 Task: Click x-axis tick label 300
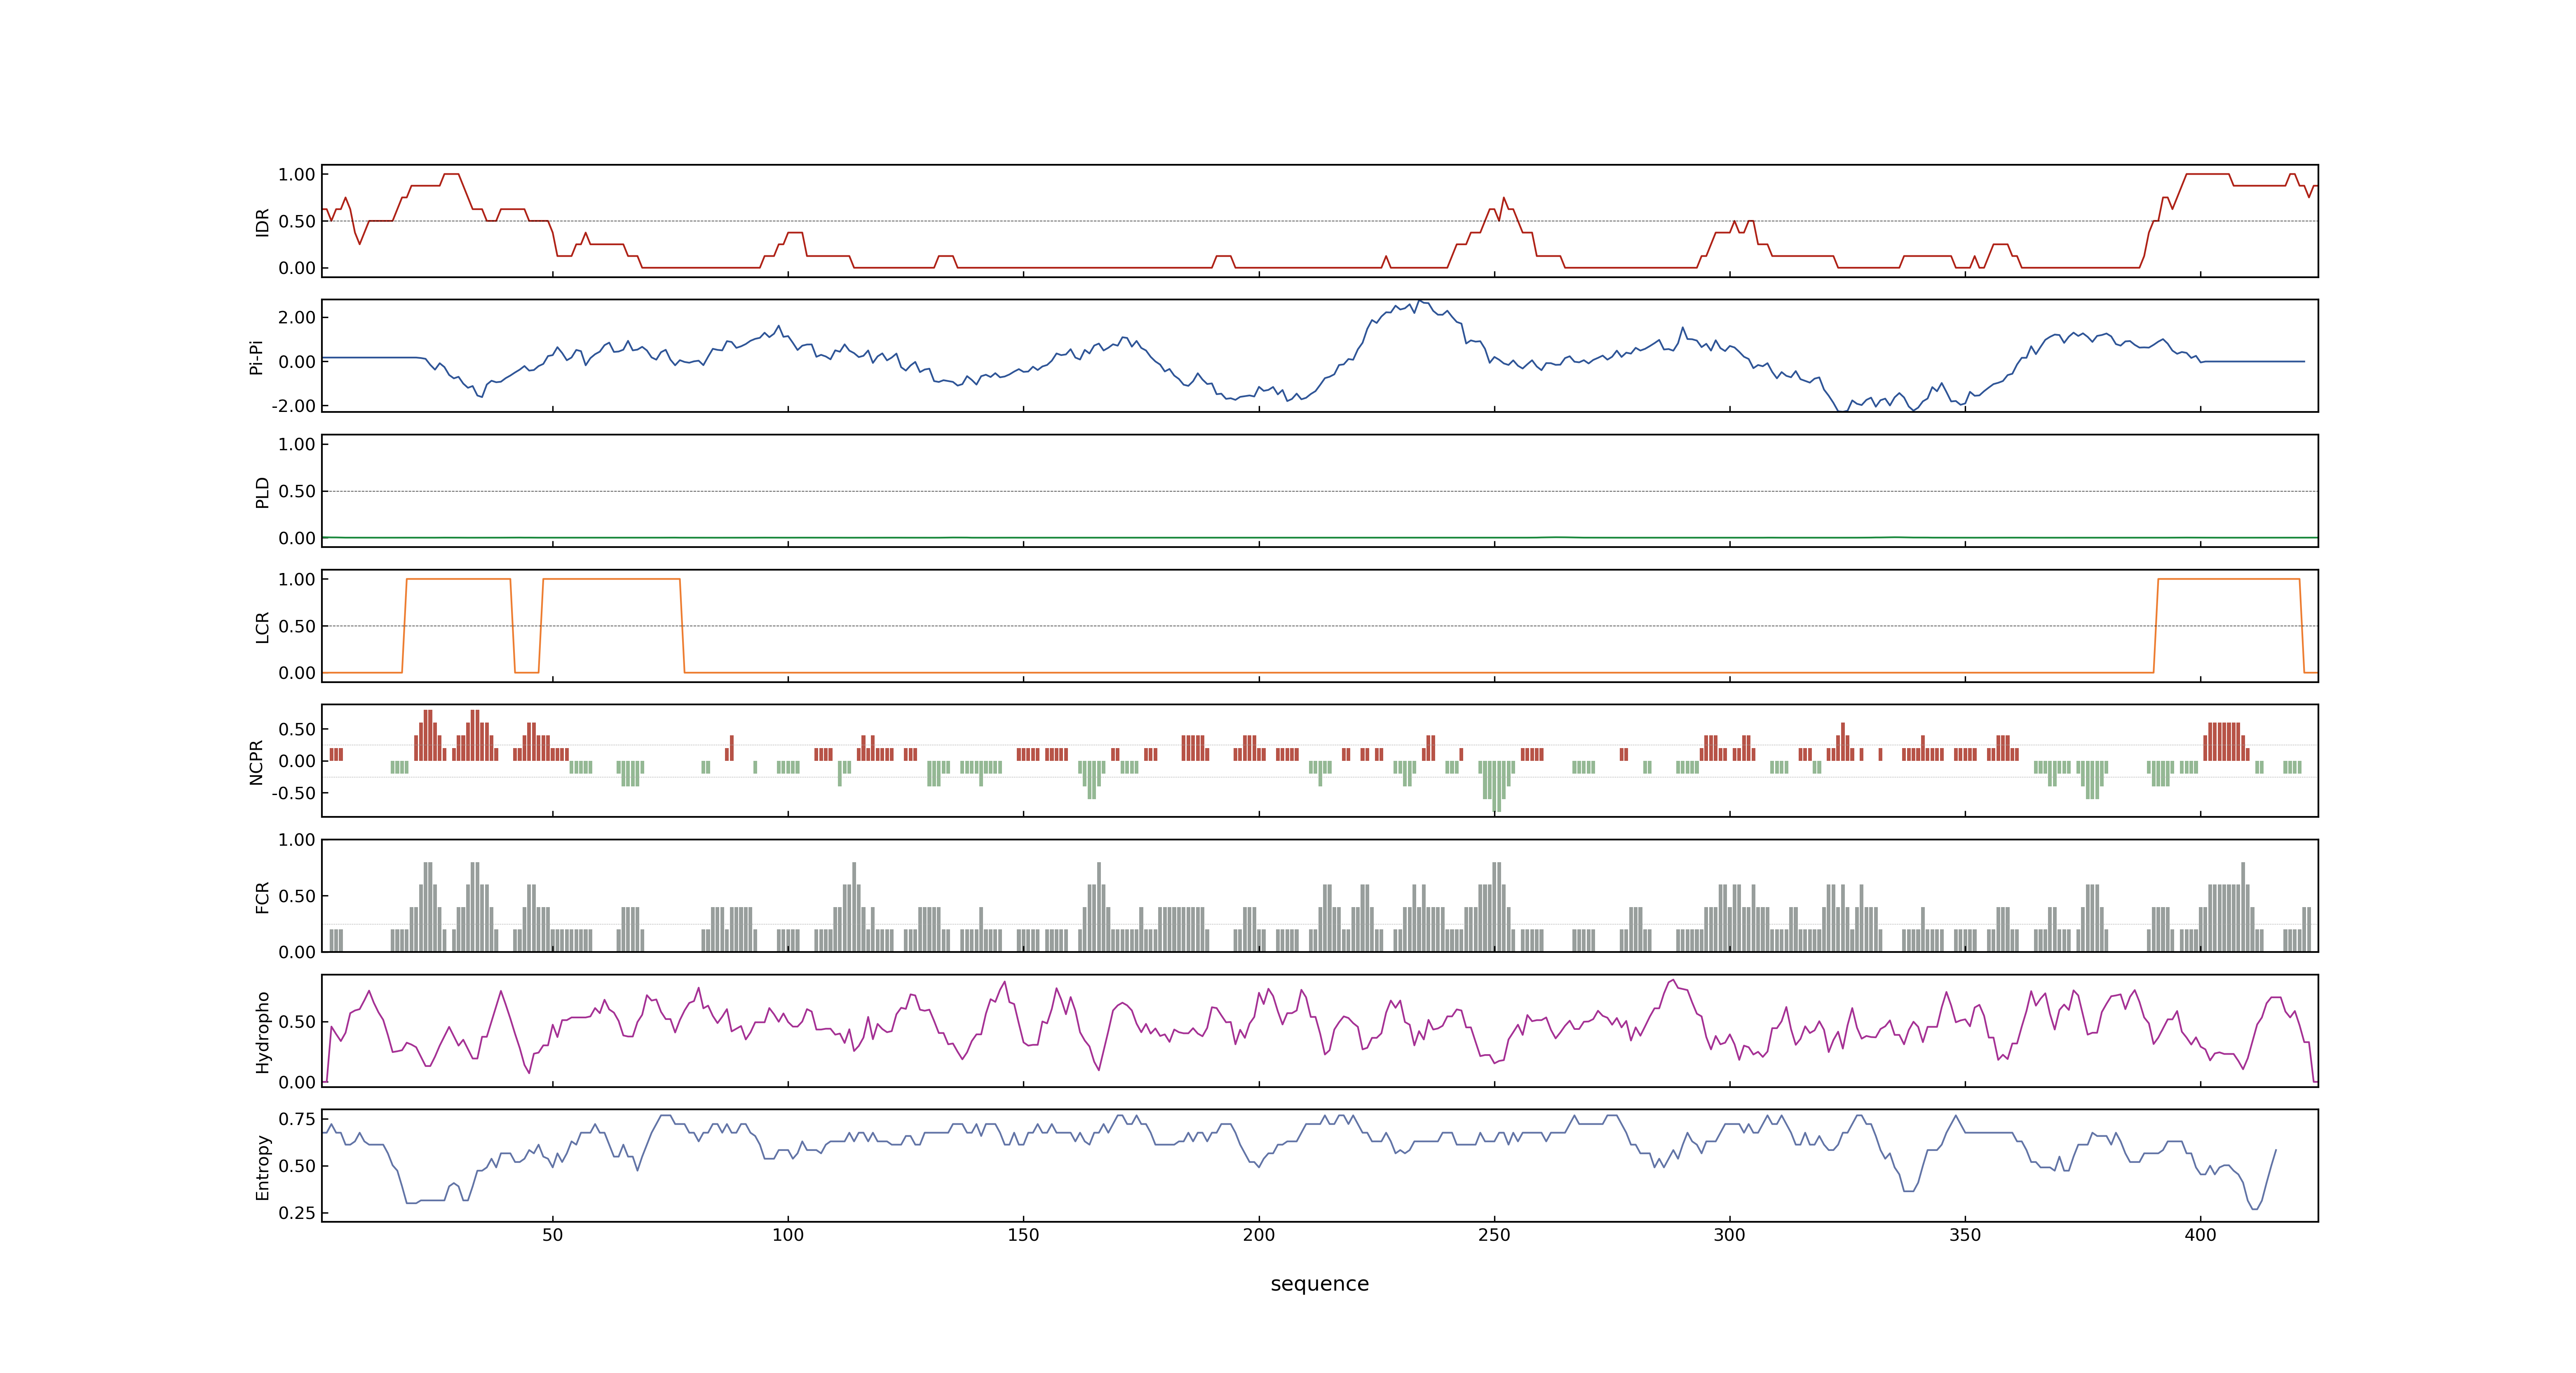(x=1730, y=1235)
